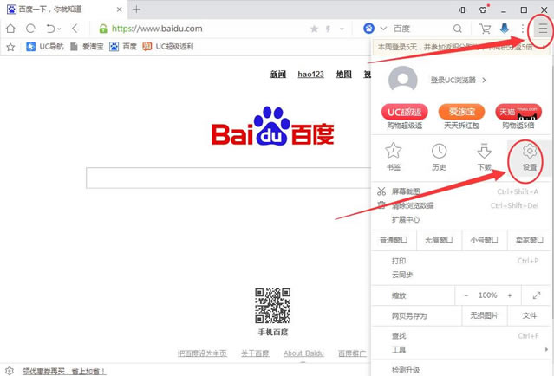Open 设置 (Settings) gear in menu
The height and width of the screenshot is (376, 554).
click(529, 158)
